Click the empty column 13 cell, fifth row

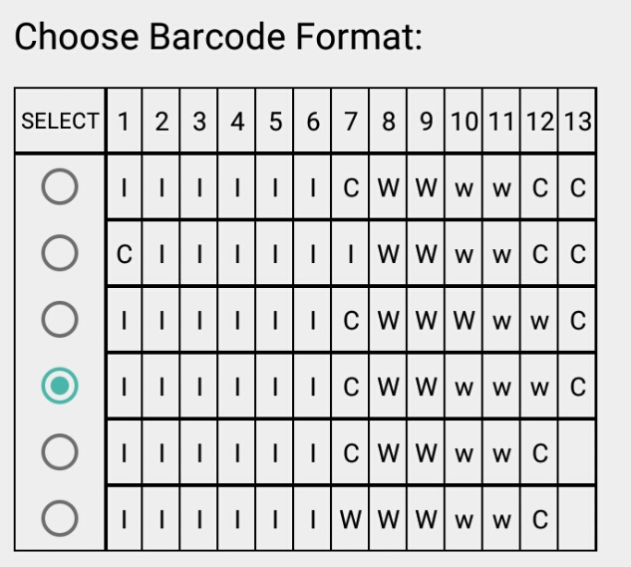[x=577, y=453]
